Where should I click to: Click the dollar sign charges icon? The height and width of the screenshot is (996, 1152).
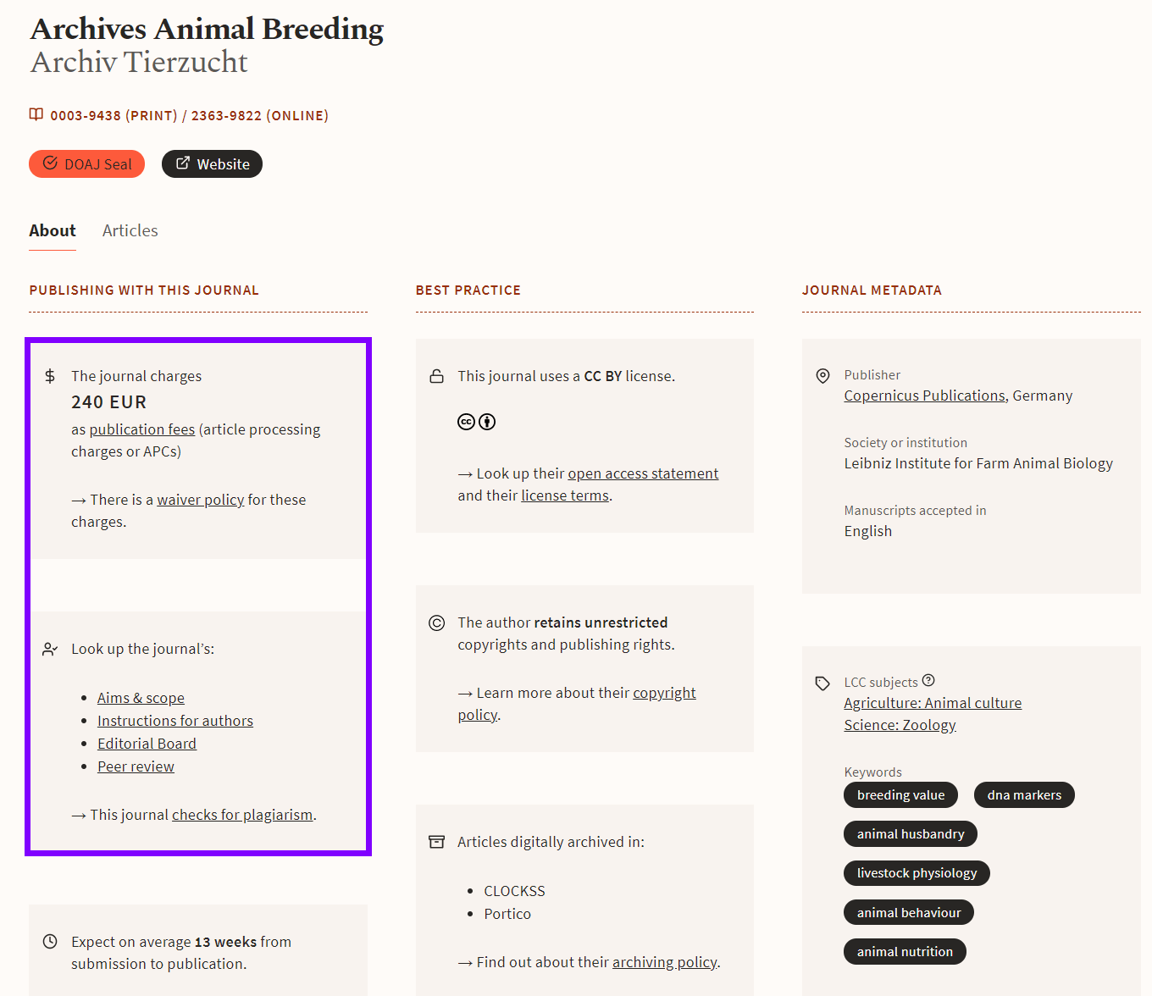pos(50,376)
